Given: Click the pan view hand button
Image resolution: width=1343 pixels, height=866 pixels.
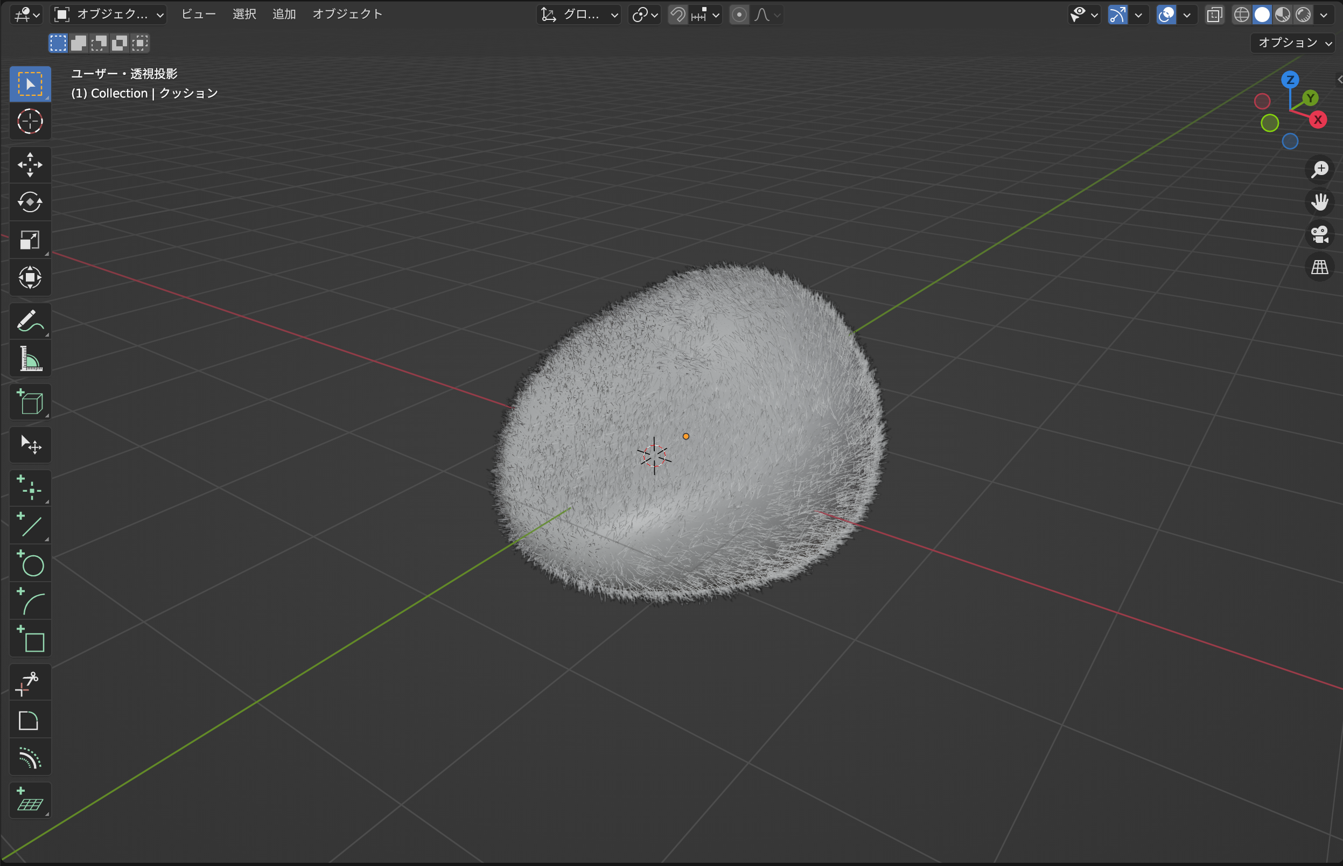Looking at the screenshot, I should point(1319,202).
